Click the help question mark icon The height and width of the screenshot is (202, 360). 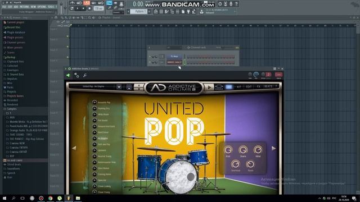[x=236, y=4]
